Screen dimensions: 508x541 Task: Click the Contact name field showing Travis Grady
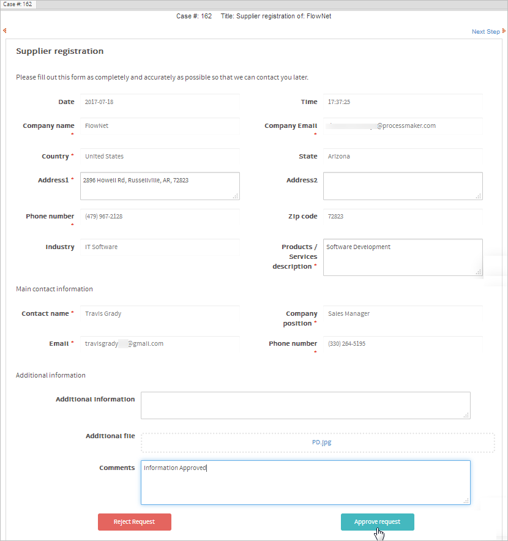[x=160, y=314]
